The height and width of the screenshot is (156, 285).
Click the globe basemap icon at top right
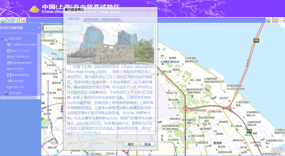coord(268,20)
